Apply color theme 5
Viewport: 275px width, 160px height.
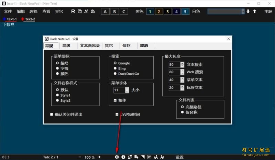pyautogui.click(x=185, y=12)
